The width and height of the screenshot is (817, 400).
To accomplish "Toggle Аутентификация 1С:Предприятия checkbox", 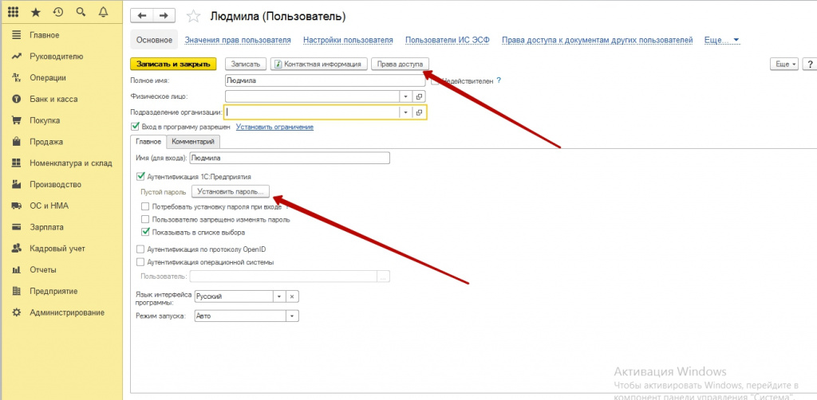I will pos(140,177).
